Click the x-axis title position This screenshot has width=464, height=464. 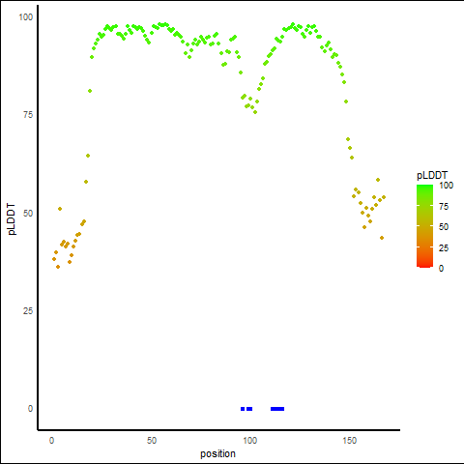coord(217,453)
